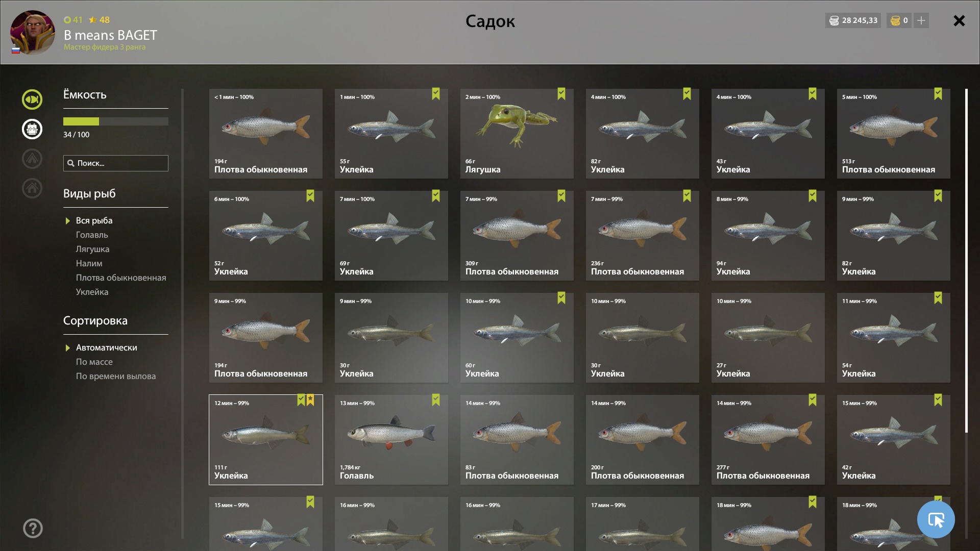The width and height of the screenshot is (980, 551).
Task: Click the plus icon next to gold coins
Action: point(921,20)
